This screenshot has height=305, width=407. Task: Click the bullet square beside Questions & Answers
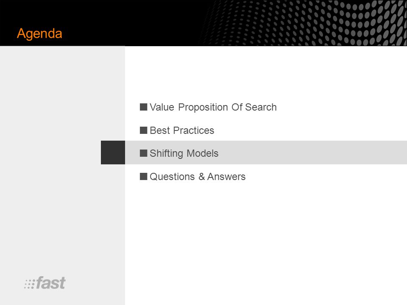pyautogui.click(x=143, y=176)
